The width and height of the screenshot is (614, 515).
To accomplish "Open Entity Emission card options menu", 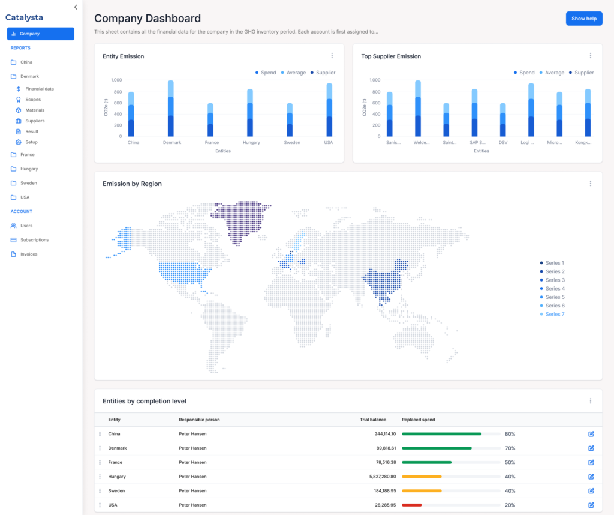I will tap(332, 56).
